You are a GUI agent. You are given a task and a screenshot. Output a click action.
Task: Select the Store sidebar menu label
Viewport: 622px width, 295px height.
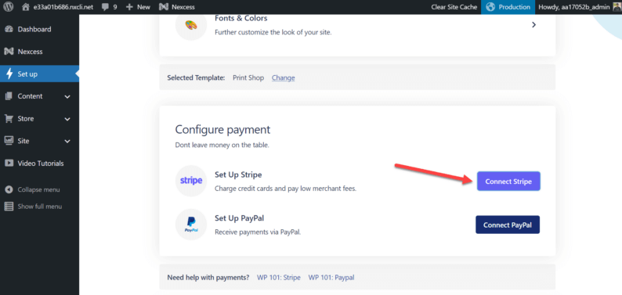pos(26,118)
